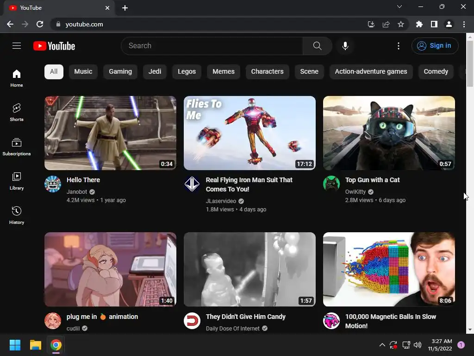Open They Didn't Give Him Candy title
Image resolution: width=474 pixels, height=356 pixels.
(x=246, y=317)
